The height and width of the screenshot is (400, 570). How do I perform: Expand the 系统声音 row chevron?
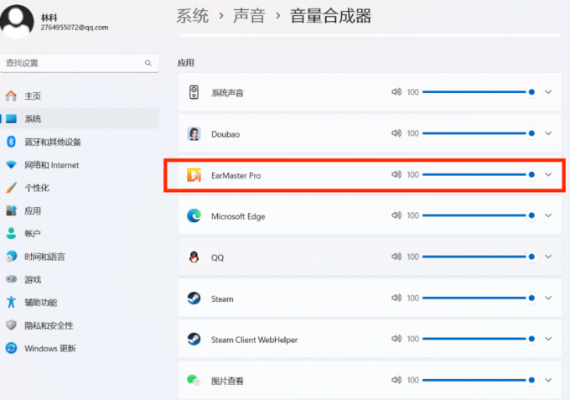(x=548, y=92)
